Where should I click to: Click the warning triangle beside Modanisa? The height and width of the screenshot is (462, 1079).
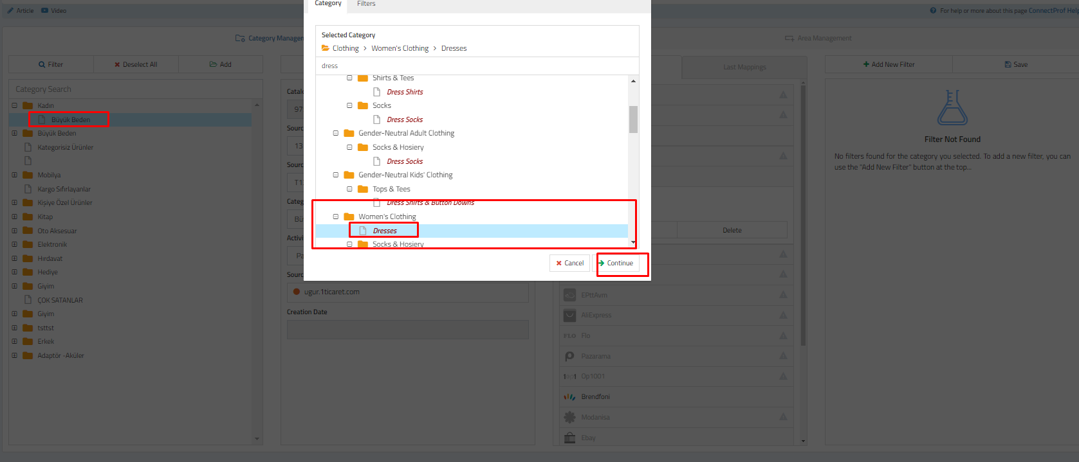click(783, 417)
